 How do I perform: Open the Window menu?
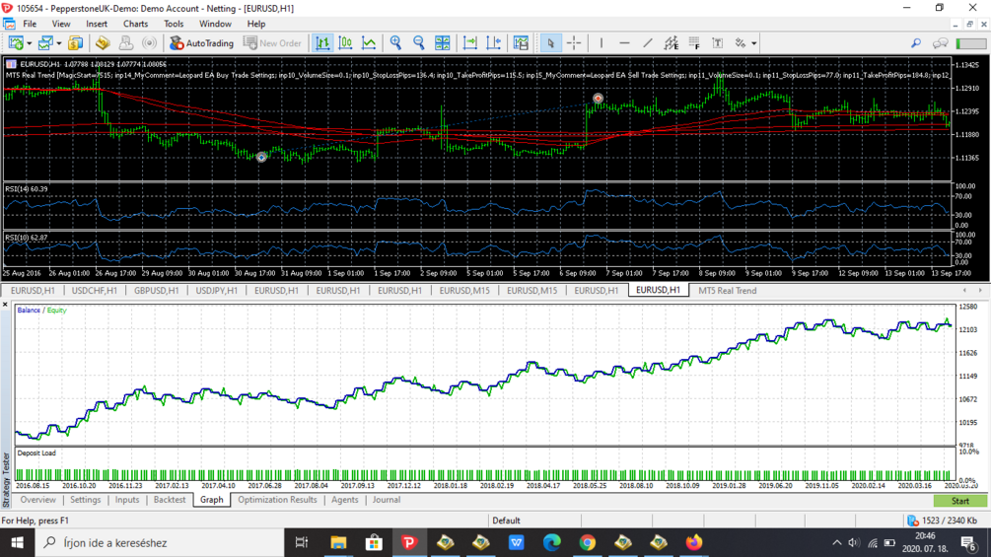click(215, 24)
